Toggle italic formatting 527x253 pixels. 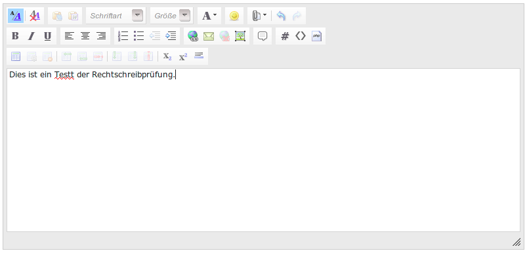(32, 36)
